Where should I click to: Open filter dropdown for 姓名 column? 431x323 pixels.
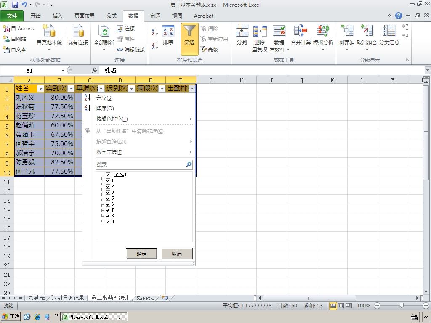pos(41,88)
